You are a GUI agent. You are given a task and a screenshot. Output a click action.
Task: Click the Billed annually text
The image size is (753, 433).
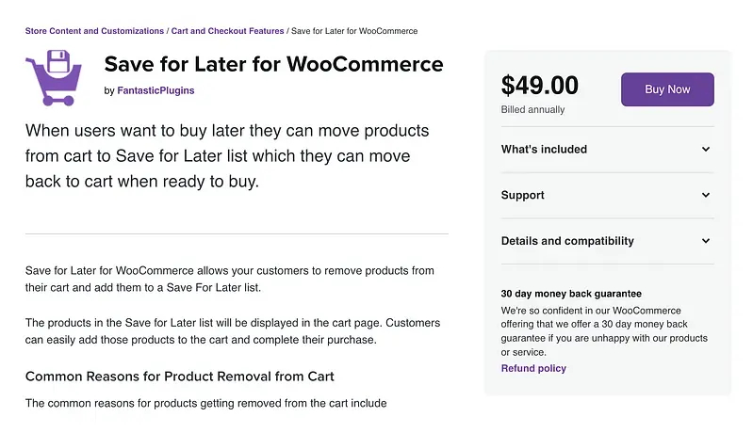(x=532, y=110)
